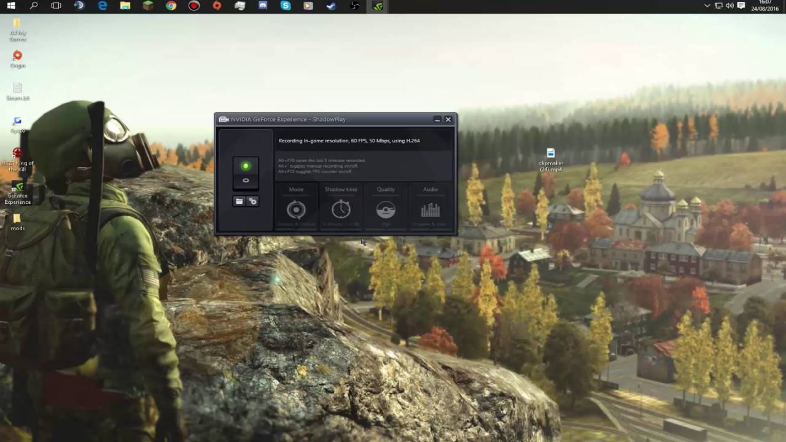Toggle the ShadowPlay on/off power switch
This screenshot has width=786, height=442.
tap(246, 173)
